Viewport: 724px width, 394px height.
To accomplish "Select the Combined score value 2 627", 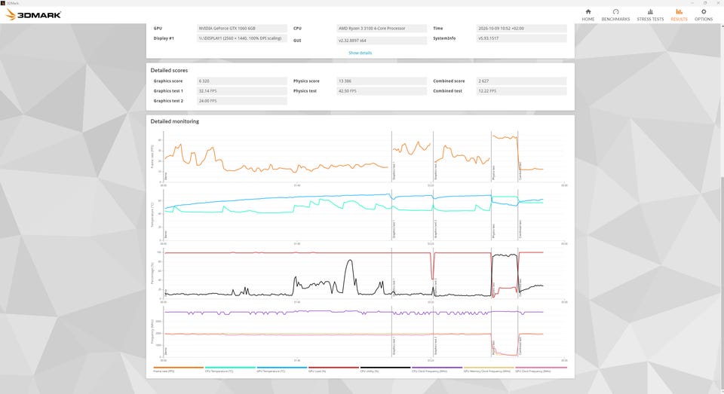I will (x=521, y=81).
